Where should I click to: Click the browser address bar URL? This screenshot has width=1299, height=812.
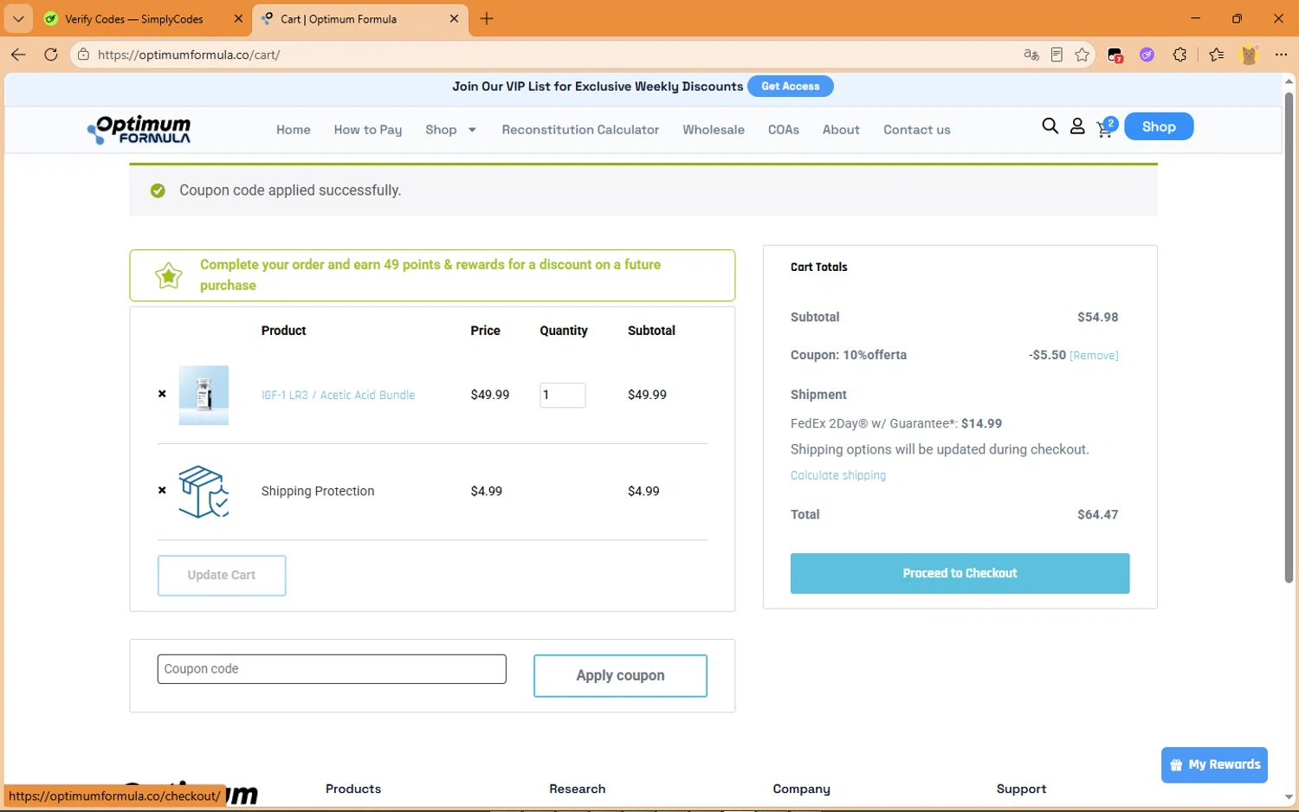click(189, 55)
